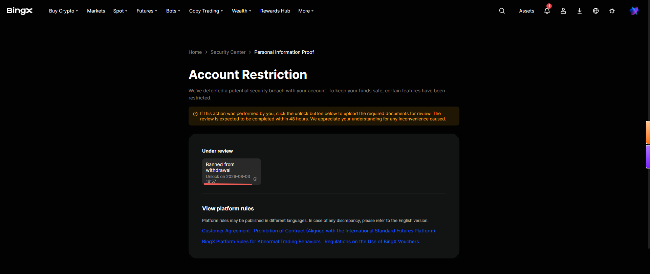Click the Under review label

217,151
